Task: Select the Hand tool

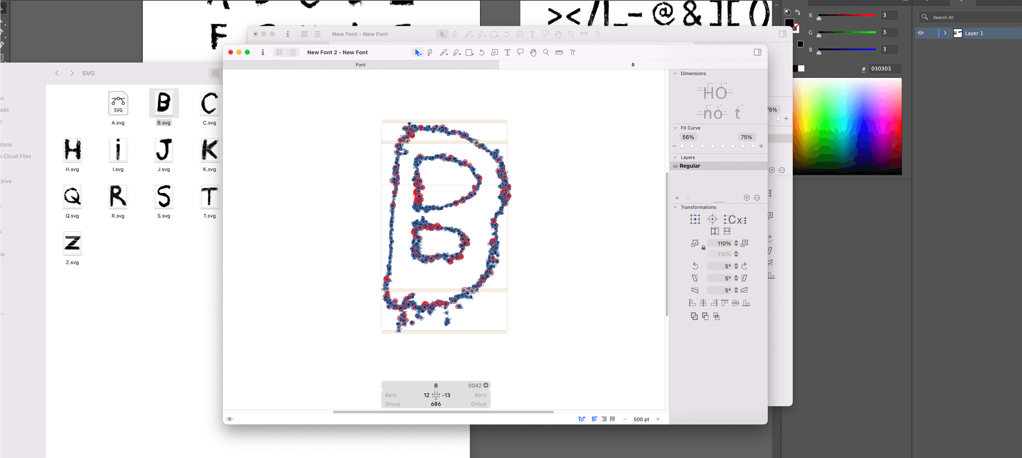Action: (x=533, y=52)
